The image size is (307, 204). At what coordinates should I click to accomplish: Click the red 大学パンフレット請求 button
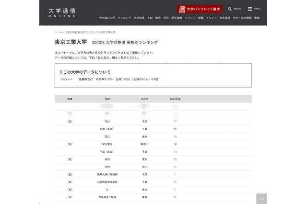pyautogui.click(x=199, y=9)
